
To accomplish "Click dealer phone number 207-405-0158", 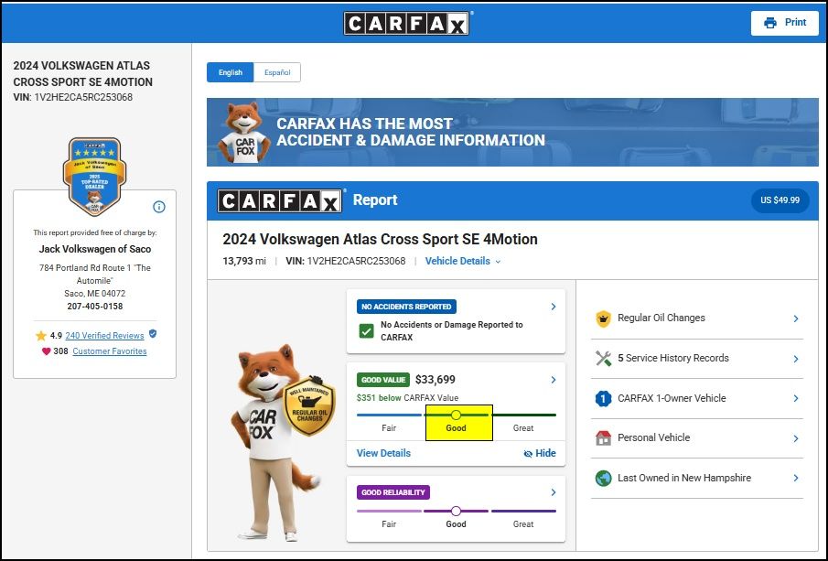I will [x=95, y=307].
